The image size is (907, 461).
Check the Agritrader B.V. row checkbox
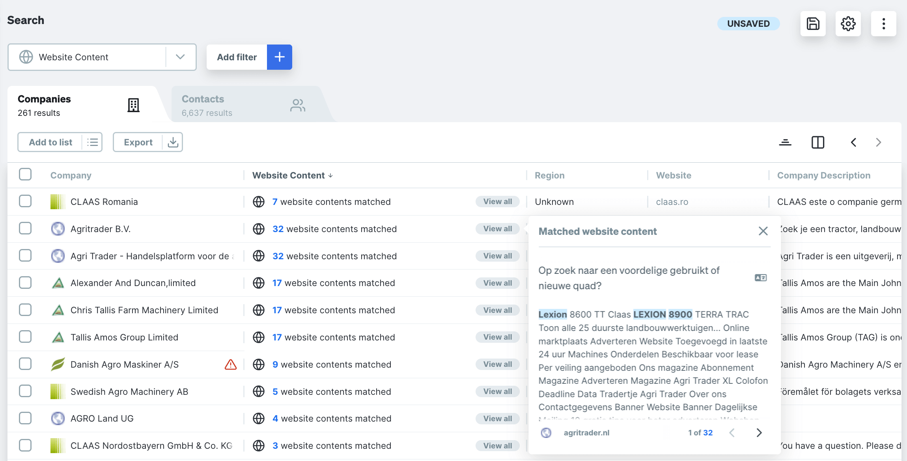tap(25, 229)
